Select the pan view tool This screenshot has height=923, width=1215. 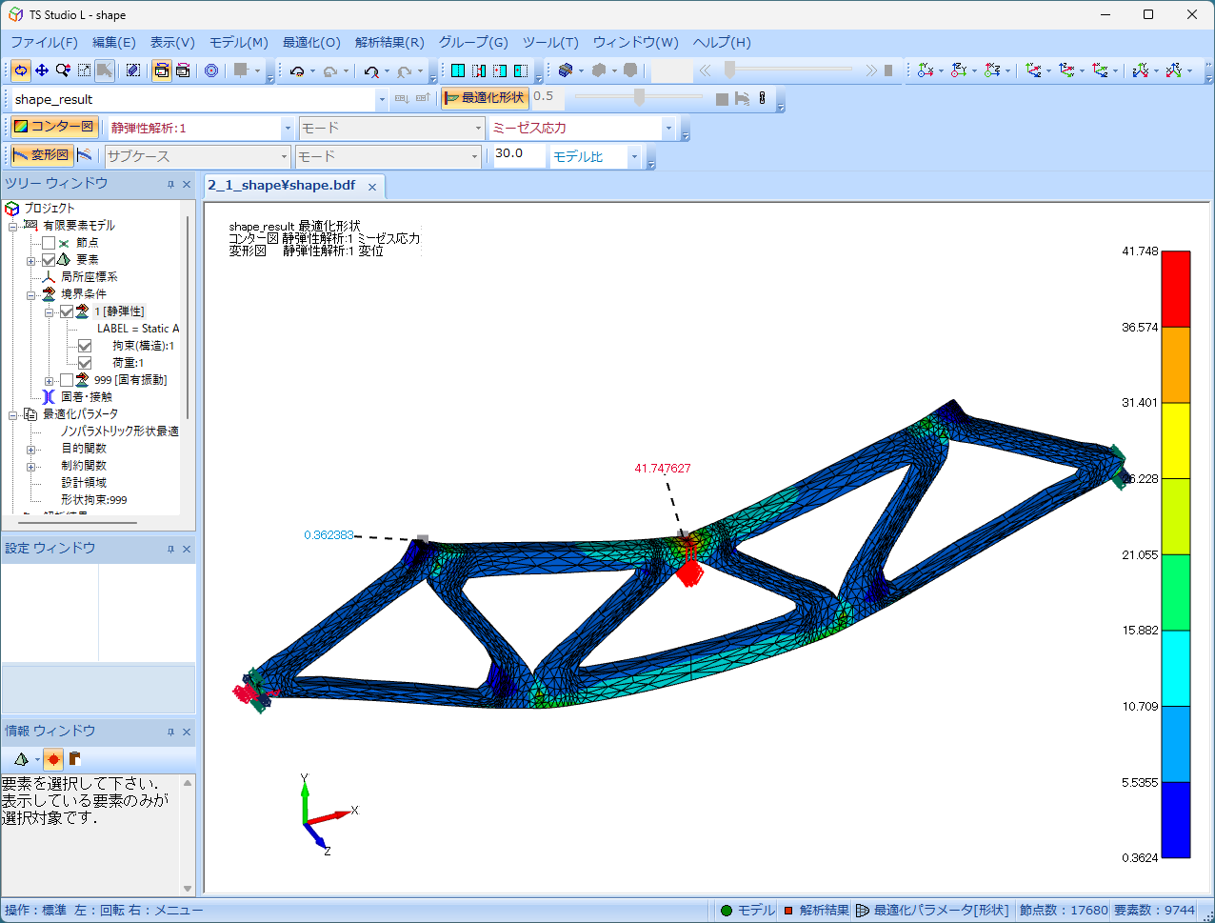[42, 70]
